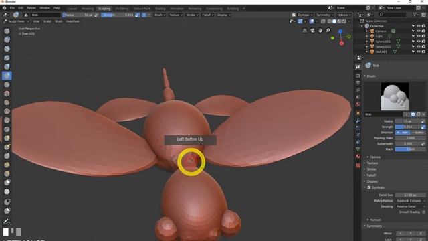This screenshot has width=428, height=241.
Task: Toggle camera view gizmo in viewport
Action: tap(312, 31)
